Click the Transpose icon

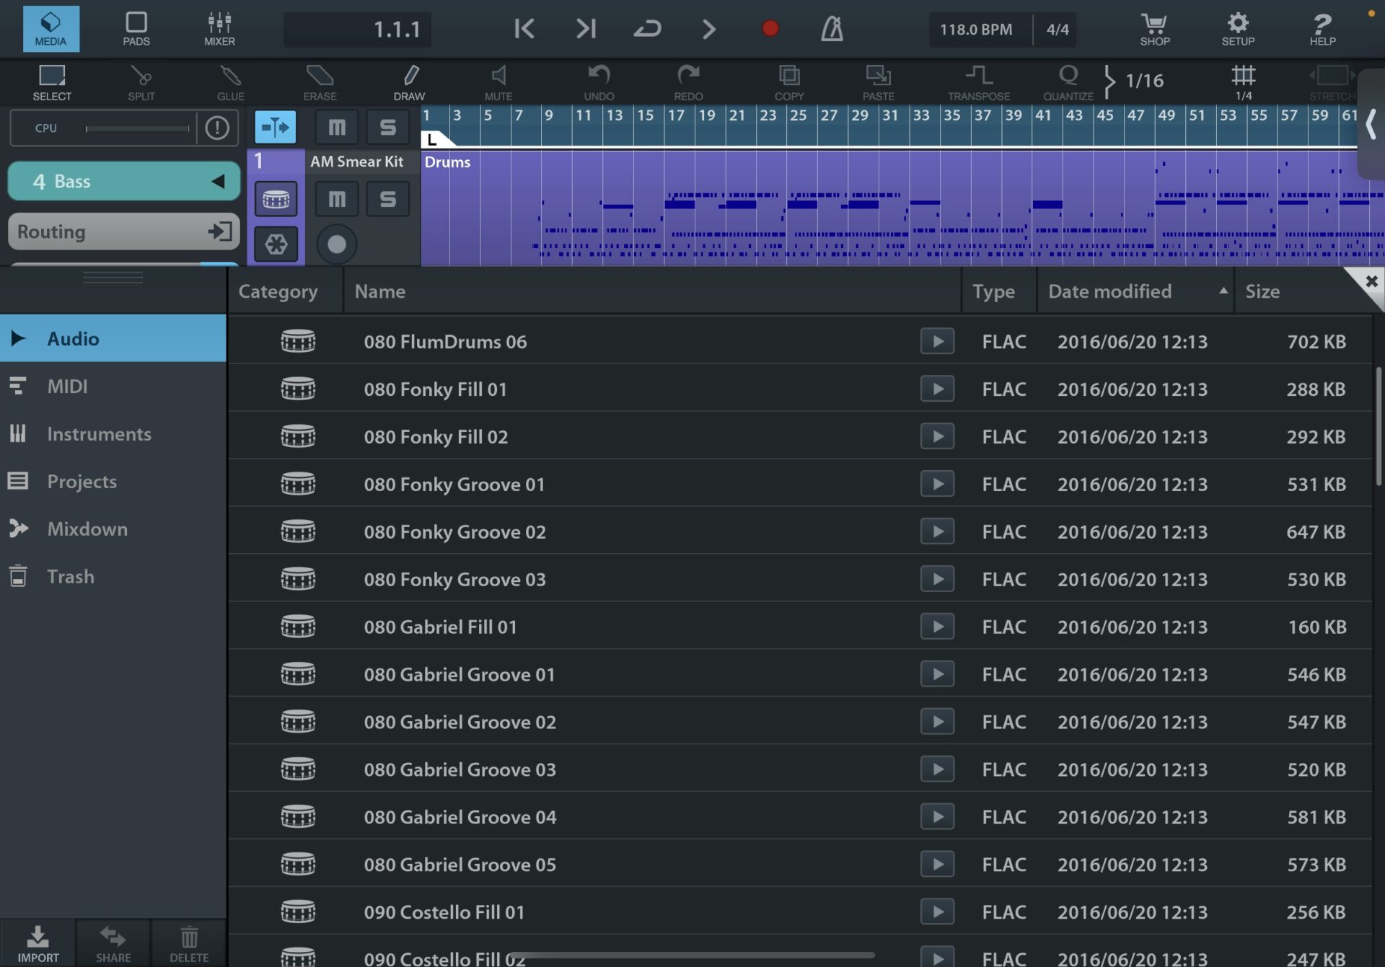pos(978,81)
